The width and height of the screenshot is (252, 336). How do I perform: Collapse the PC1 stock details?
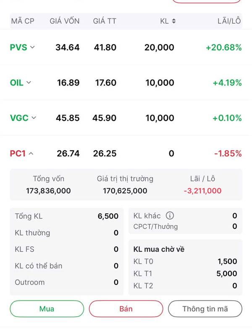(31, 154)
